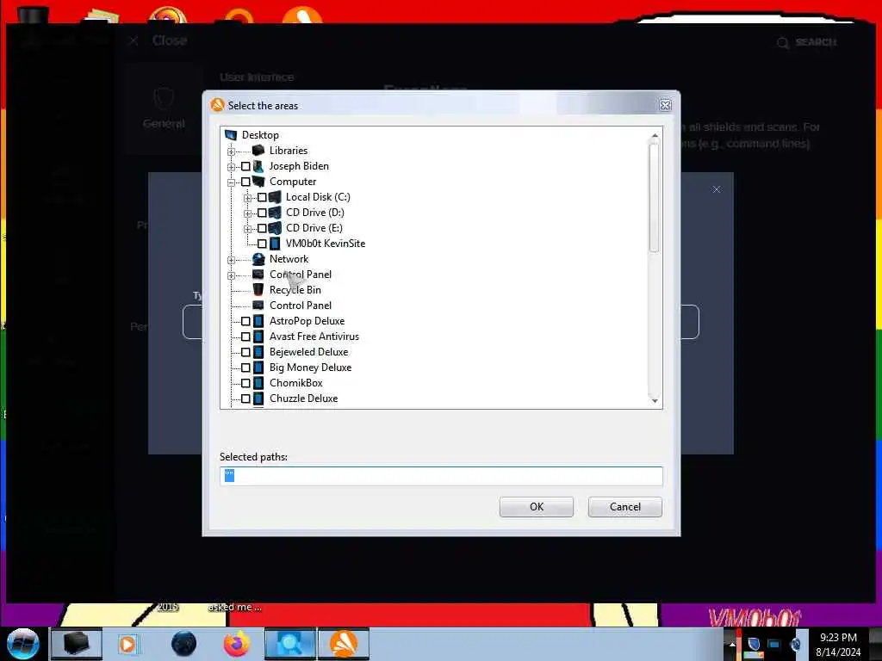Viewport: 882px width, 661px height.
Task: Click the dark globe taskbar icon
Action: click(184, 644)
